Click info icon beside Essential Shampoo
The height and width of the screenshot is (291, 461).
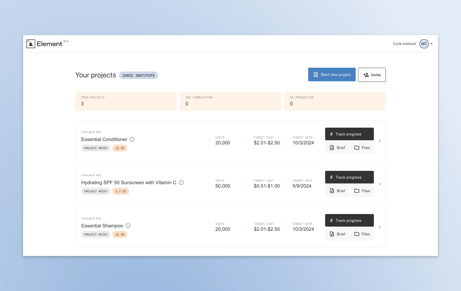point(128,226)
